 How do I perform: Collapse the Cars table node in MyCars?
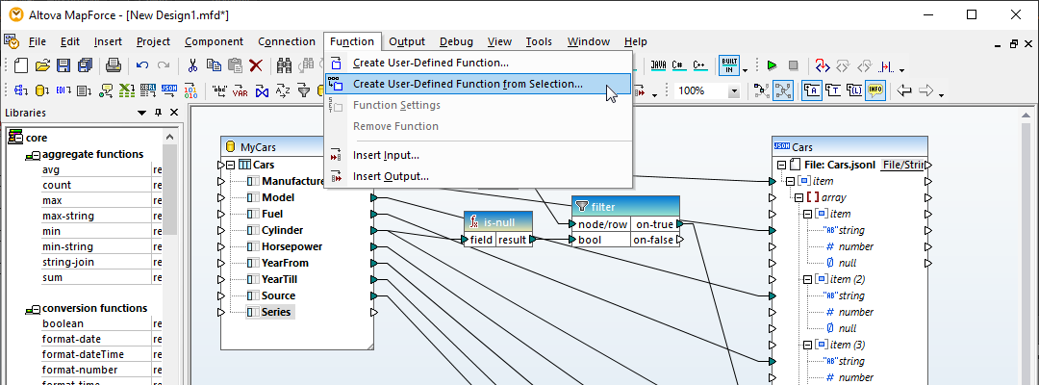pos(230,165)
